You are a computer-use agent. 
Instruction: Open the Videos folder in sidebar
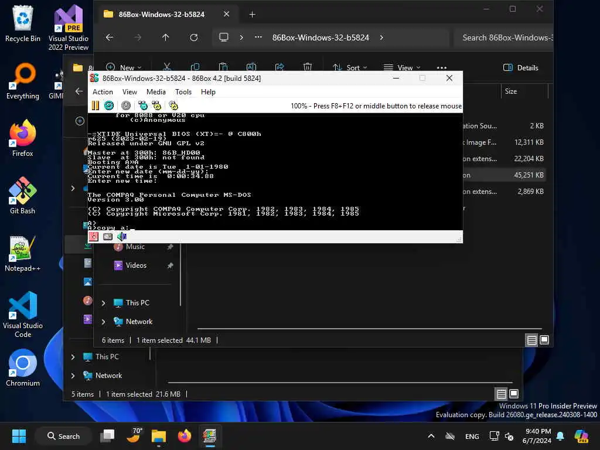[136, 265]
